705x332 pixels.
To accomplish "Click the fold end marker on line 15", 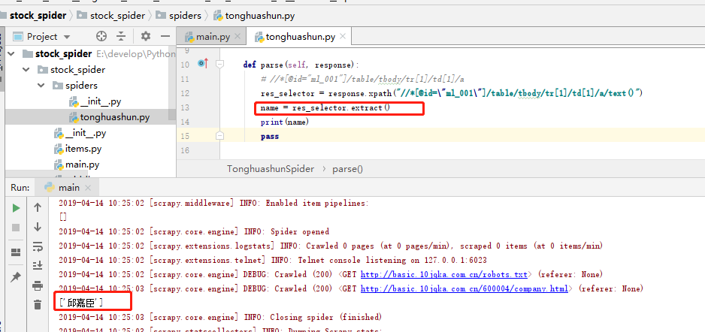I will tap(220, 136).
